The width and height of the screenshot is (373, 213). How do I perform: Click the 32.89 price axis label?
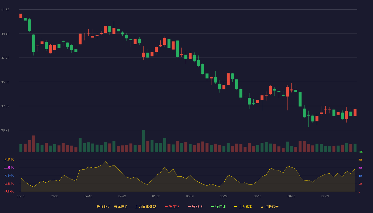click(x=5, y=106)
